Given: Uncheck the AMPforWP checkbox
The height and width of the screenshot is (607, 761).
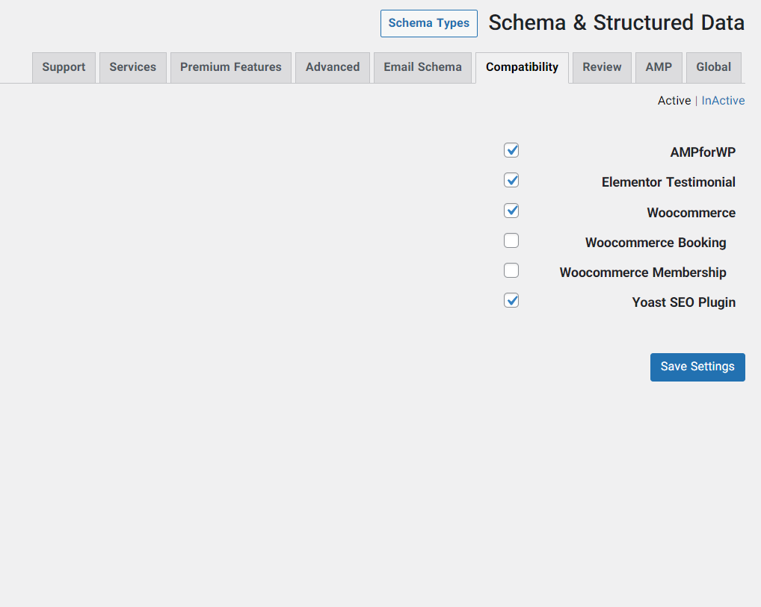Looking at the screenshot, I should 511,151.
